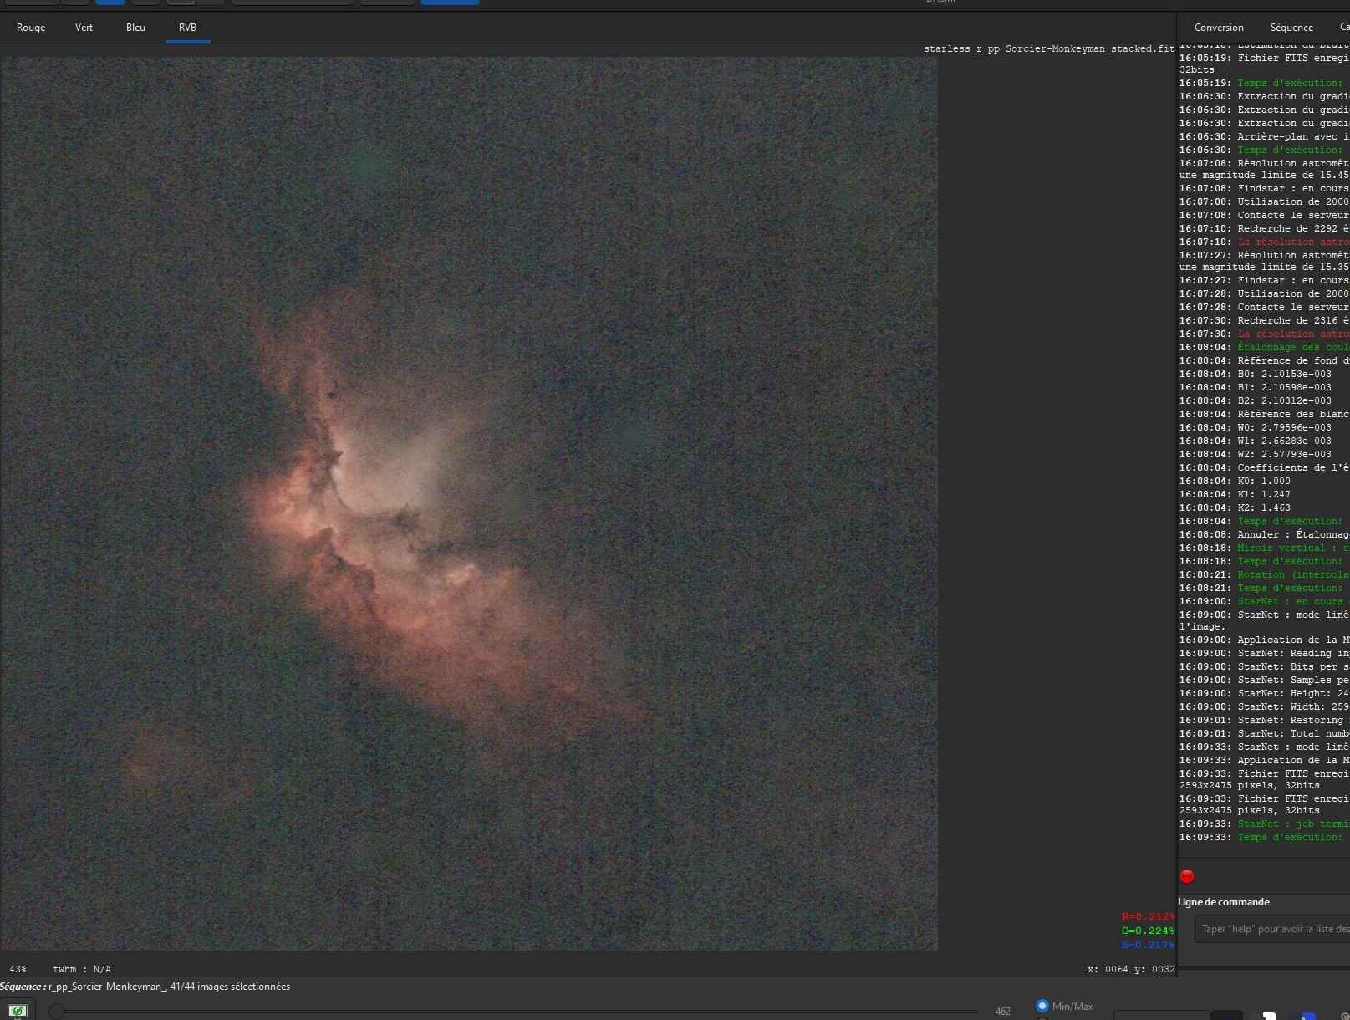Click the 'B0: 2.10153e-003' log line
Screen dimensions: 1350x1020
[1256, 374]
